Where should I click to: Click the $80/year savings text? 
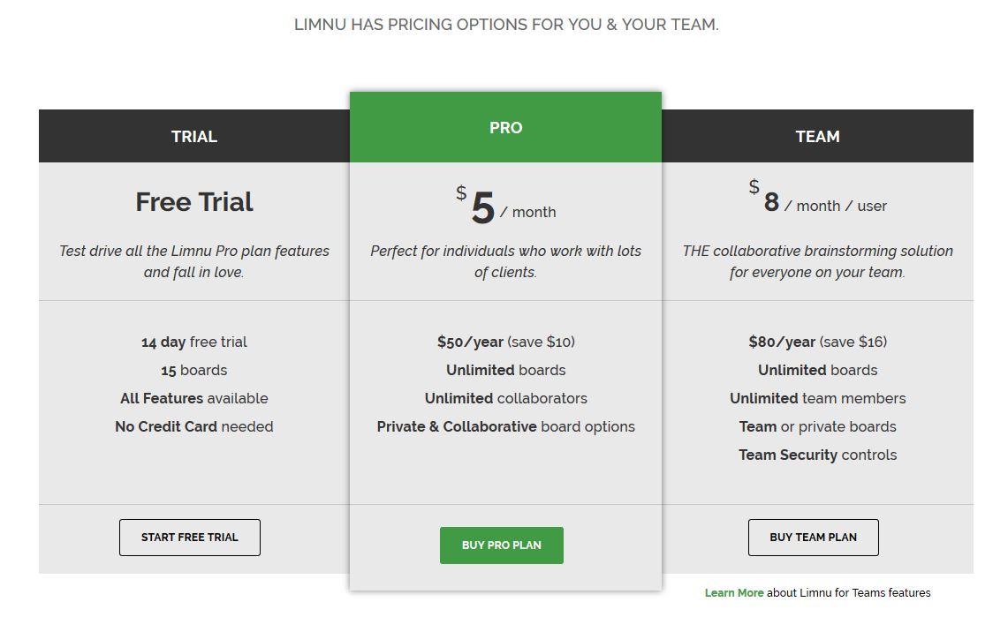(818, 342)
